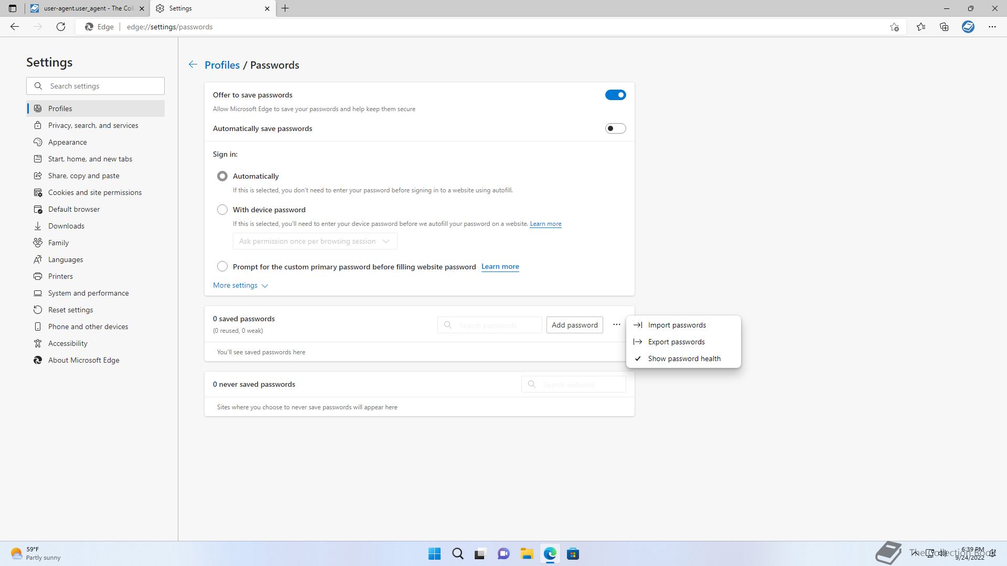Open Edge Settings and more ellipsis menu
Viewport: 1007px width, 566px height.
click(x=992, y=27)
